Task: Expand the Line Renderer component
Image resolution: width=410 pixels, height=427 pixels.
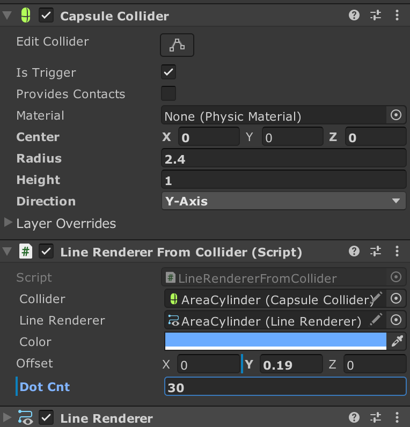Action: [x=7, y=417]
